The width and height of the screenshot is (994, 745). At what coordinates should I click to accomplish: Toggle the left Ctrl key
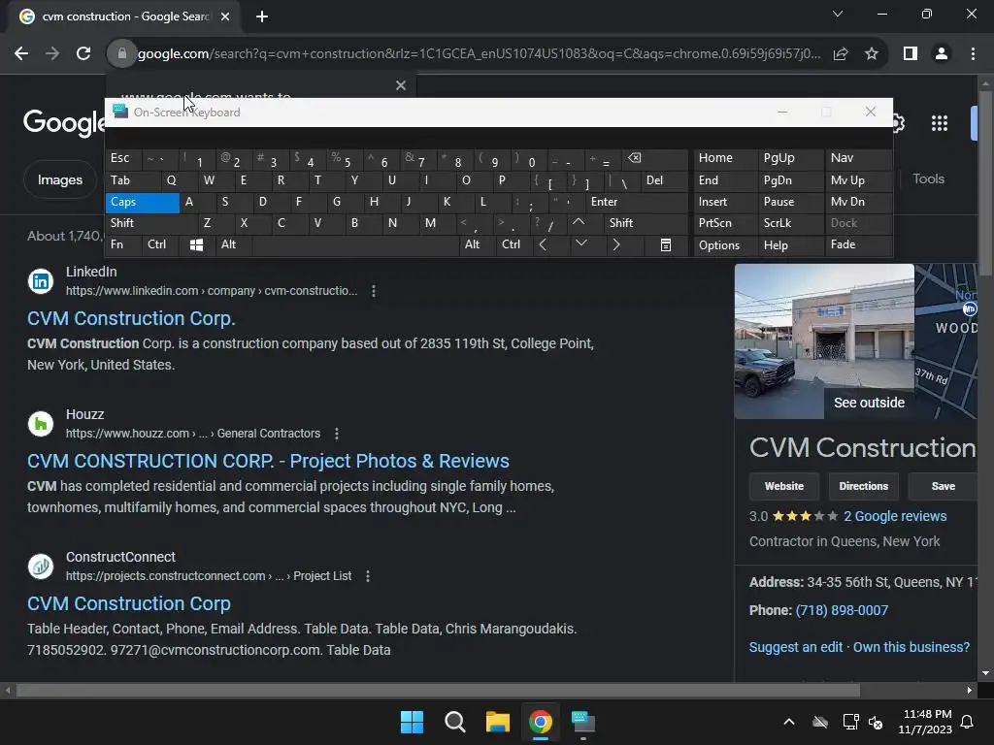click(x=161, y=244)
